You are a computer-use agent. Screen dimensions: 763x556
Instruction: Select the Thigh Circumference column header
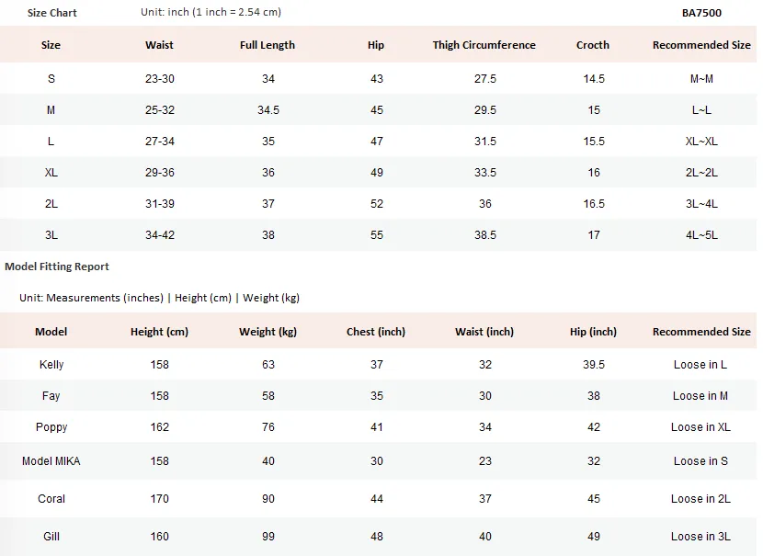click(x=484, y=45)
